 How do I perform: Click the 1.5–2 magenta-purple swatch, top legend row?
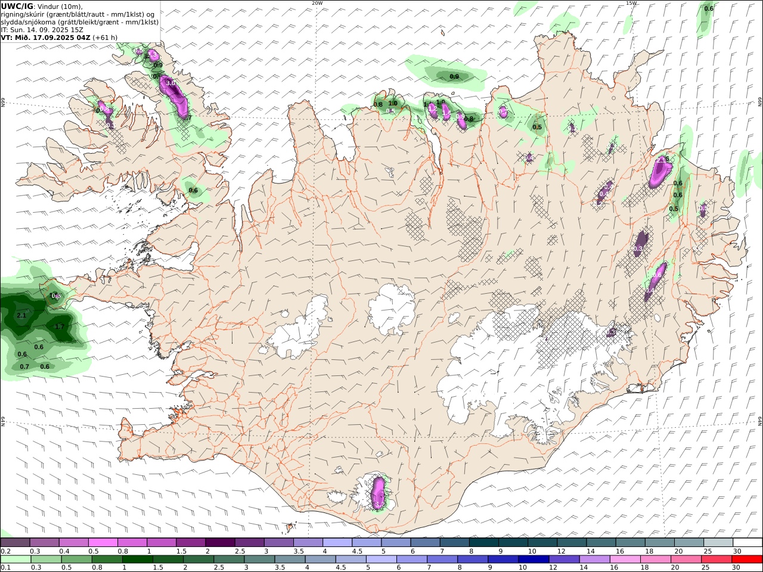(x=191, y=543)
